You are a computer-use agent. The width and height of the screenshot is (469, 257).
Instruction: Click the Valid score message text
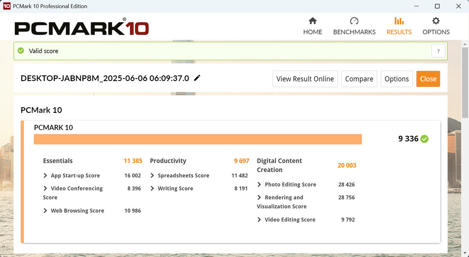coord(43,51)
